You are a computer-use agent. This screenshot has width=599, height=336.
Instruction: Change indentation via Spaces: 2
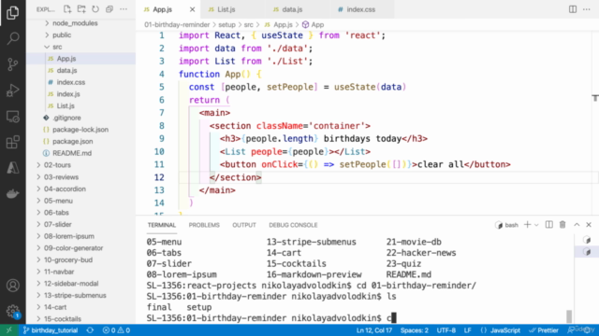pos(414,330)
